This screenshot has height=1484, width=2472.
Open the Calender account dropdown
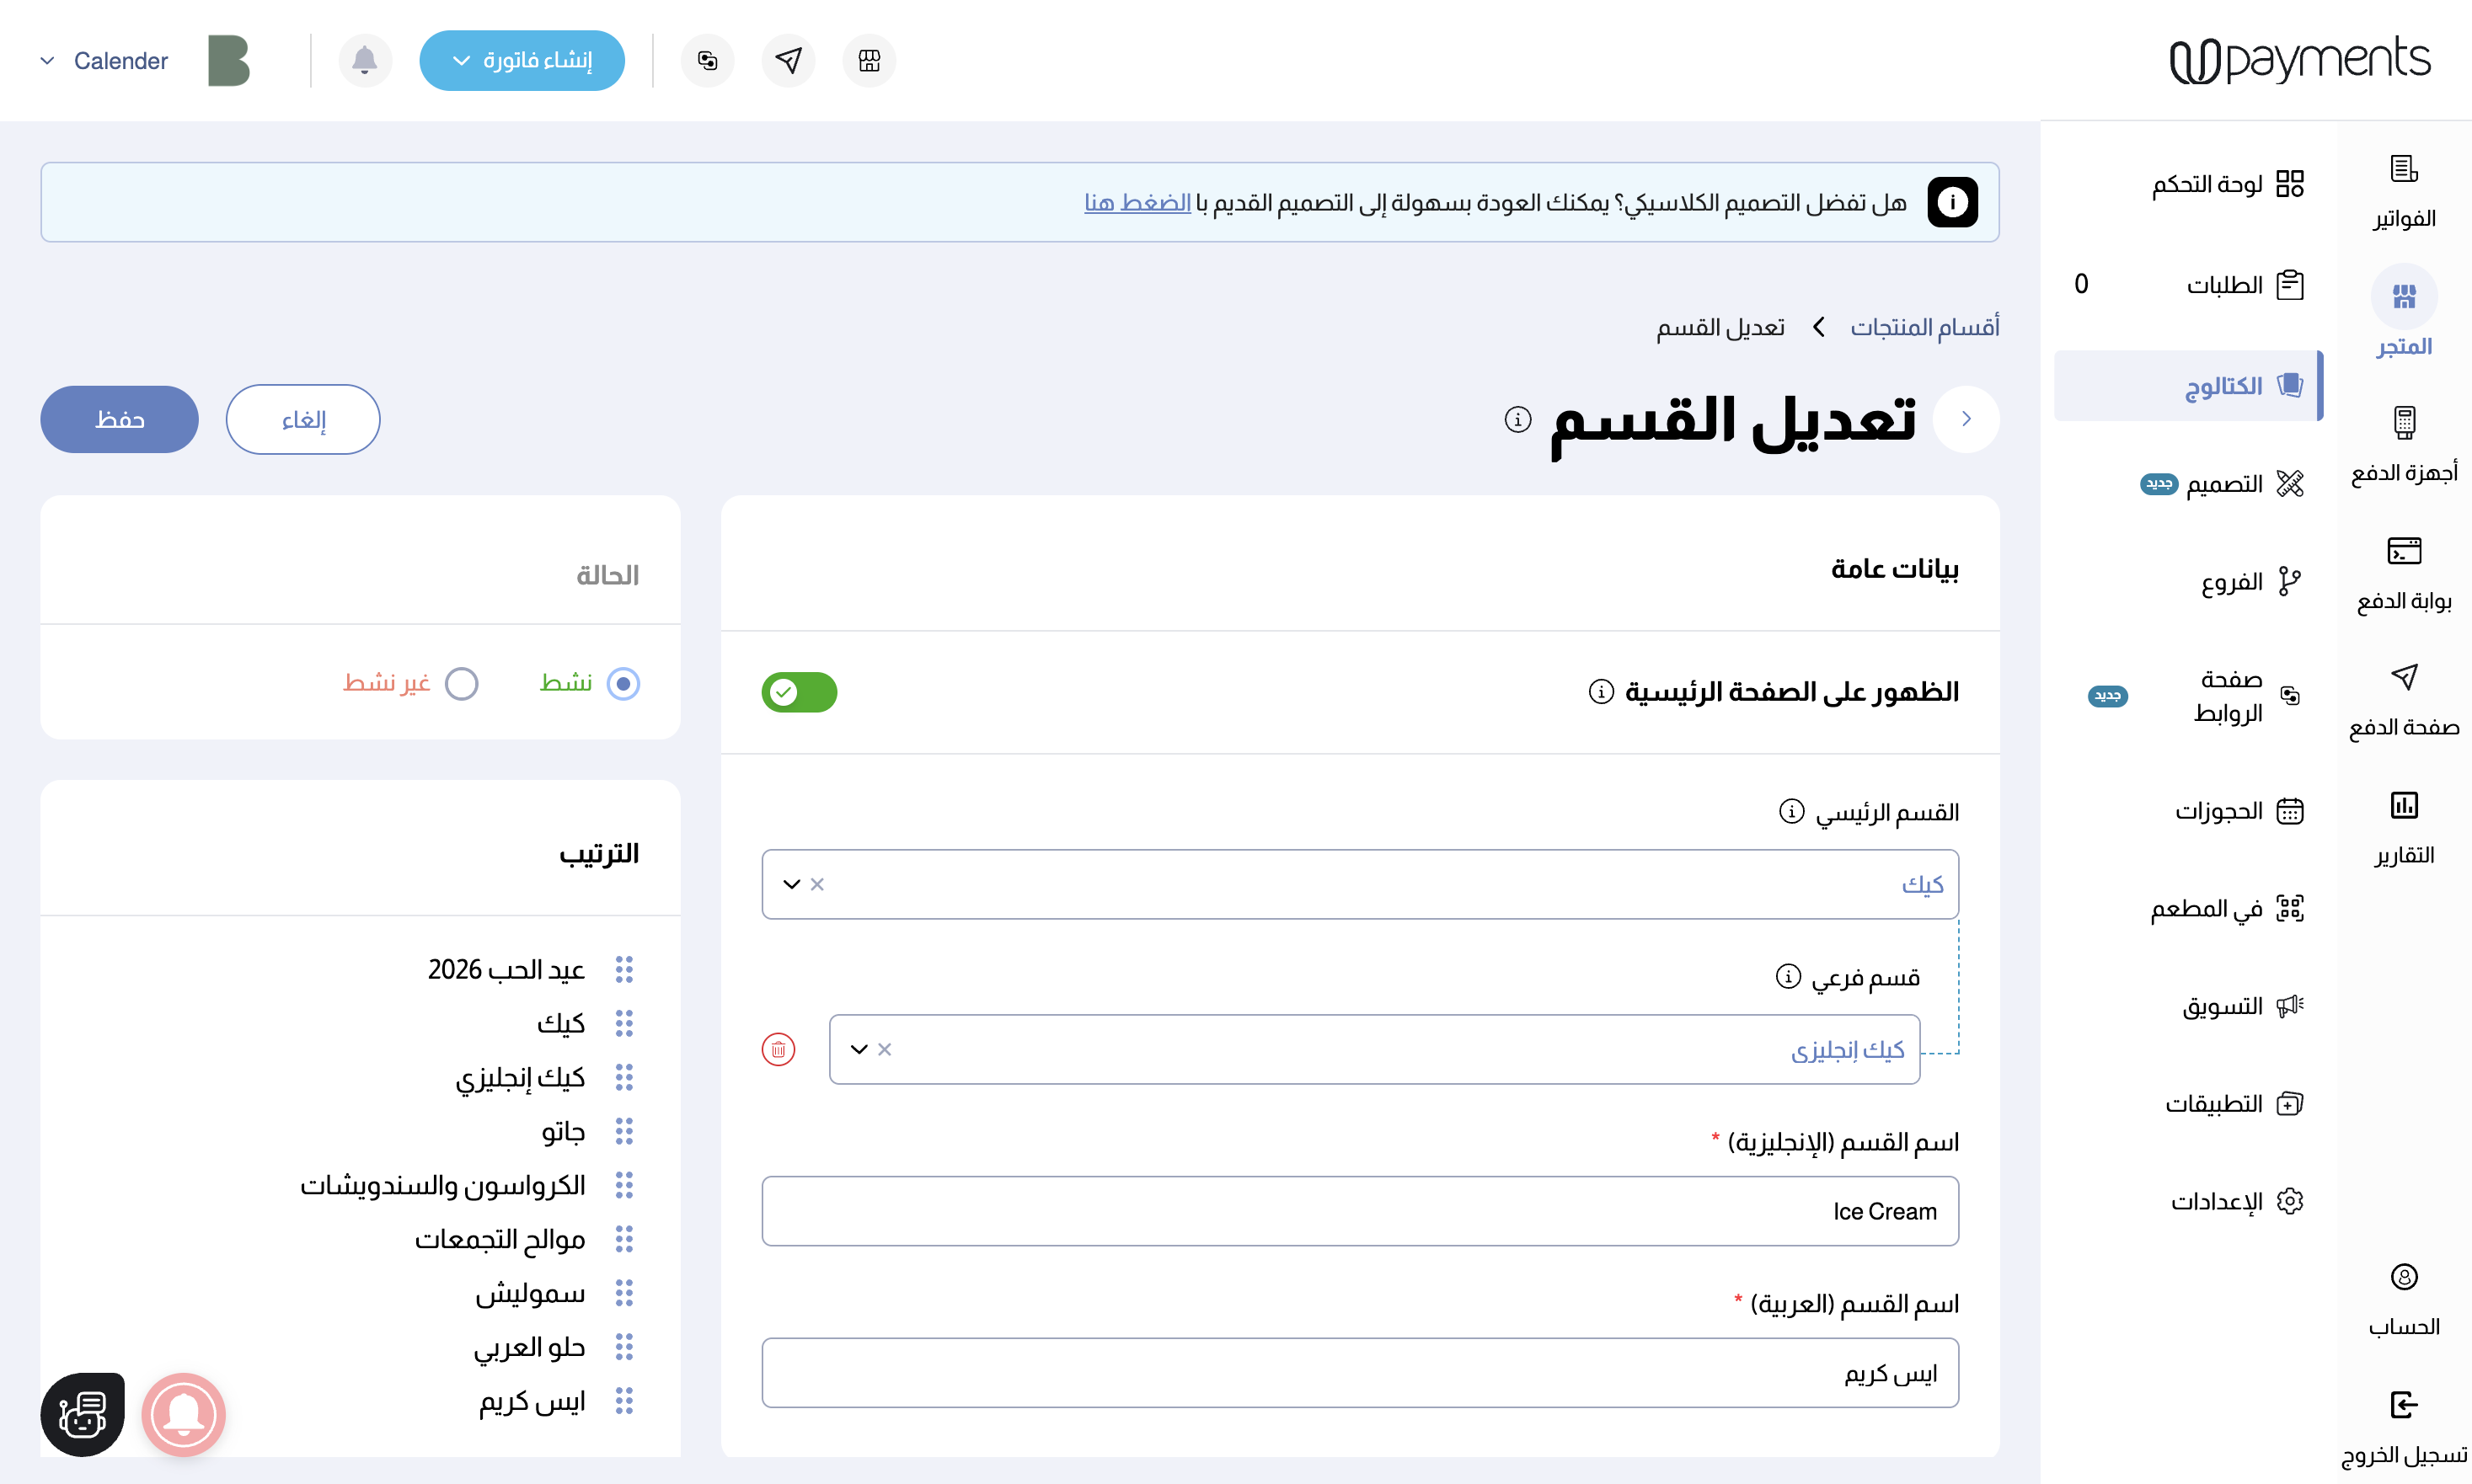[105, 60]
